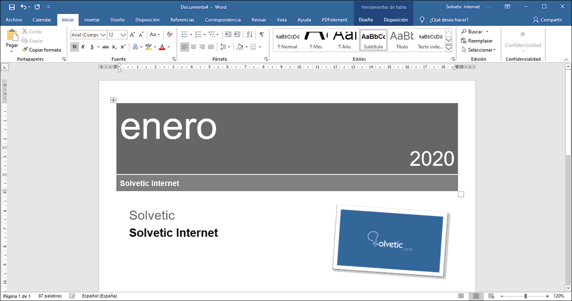
Task: Open the numbered list dropdown arrow
Action: tap(204, 35)
